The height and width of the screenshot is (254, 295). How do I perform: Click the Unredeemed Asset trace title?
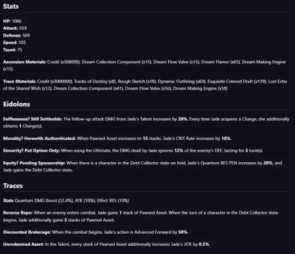point(23,244)
